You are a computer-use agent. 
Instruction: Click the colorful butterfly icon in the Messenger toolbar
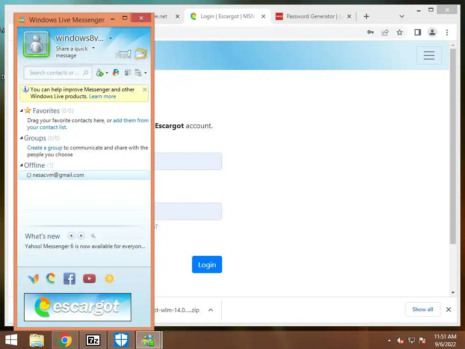click(116, 72)
